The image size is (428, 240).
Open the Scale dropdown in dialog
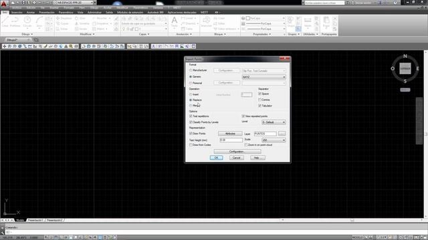click(x=274, y=140)
